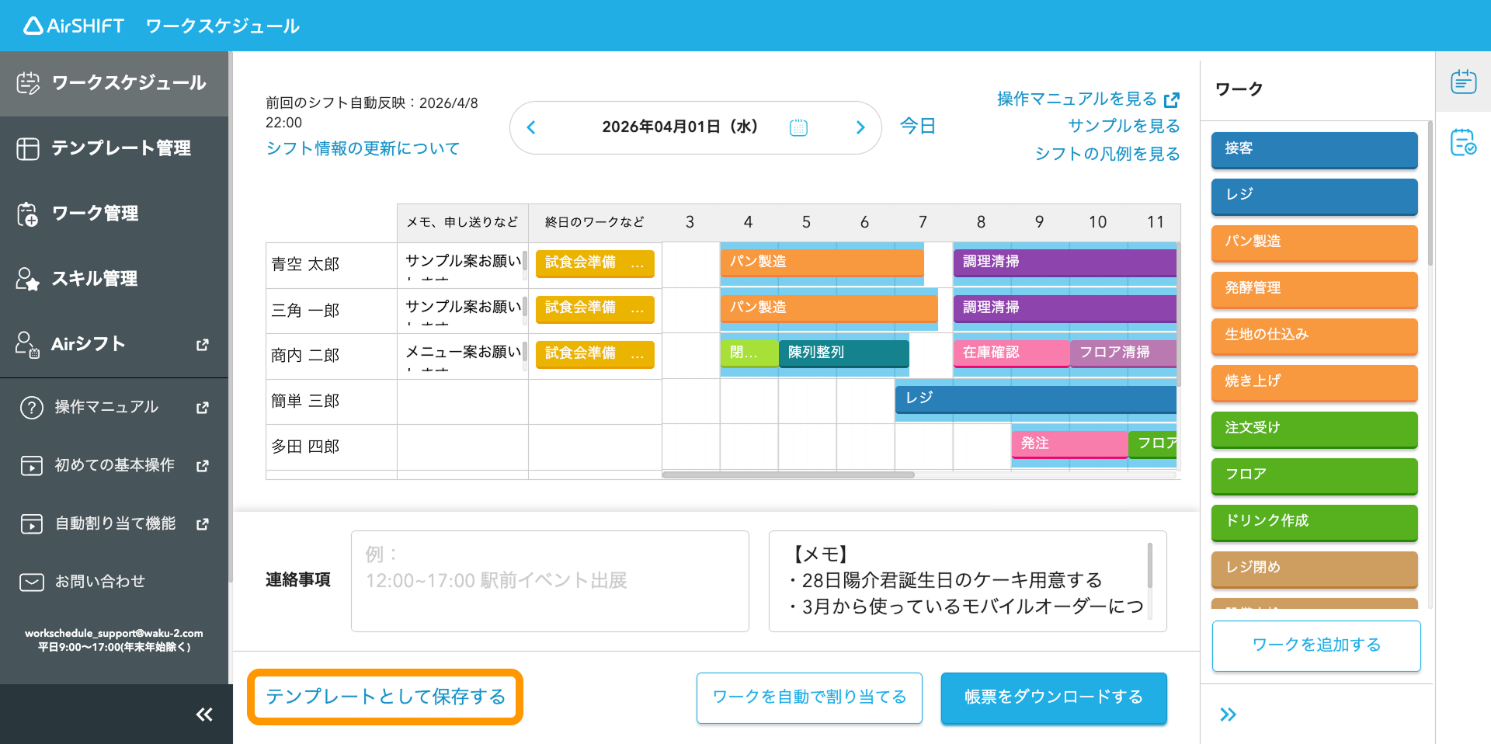1491x744 pixels.
Task: Open the calendar date picker icon
Action: [x=798, y=127]
